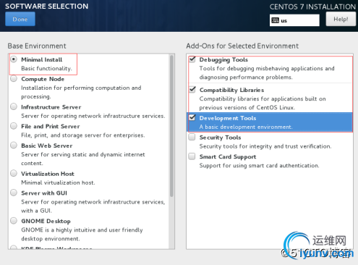Select Minimal Install radio button
The width and height of the screenshot is (358, 265).
point(14,59)
